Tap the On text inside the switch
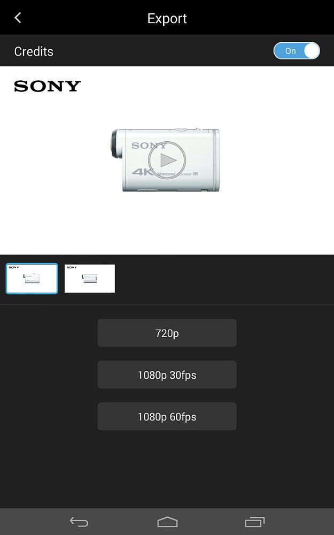 point(290,51)
